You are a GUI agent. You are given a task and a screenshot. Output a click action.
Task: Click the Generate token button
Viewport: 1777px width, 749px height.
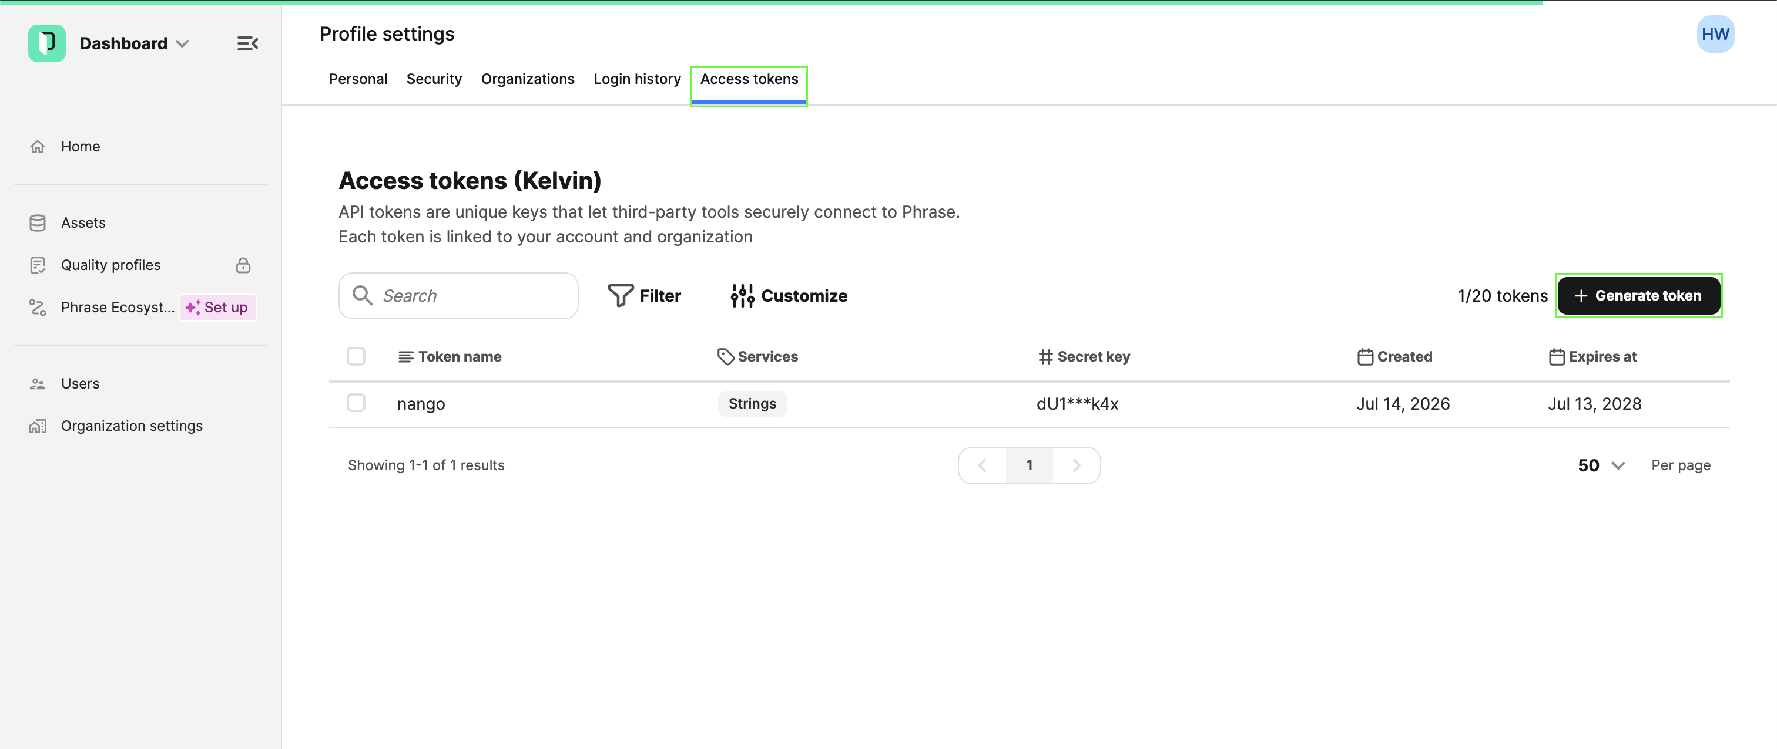pyautogui.click(x=1639, y=296)
